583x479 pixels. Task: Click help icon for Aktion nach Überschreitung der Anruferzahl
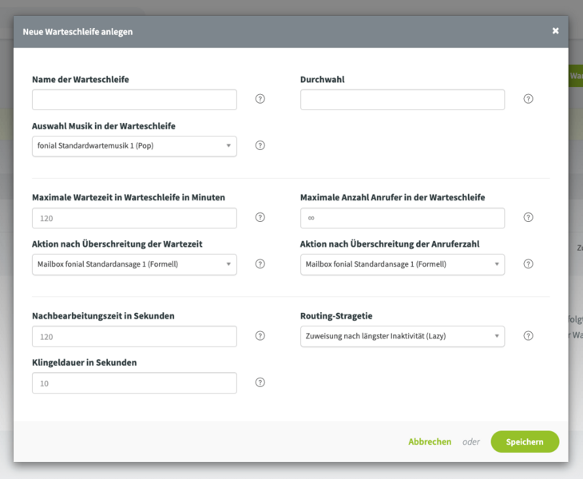[x=528, y=263]
